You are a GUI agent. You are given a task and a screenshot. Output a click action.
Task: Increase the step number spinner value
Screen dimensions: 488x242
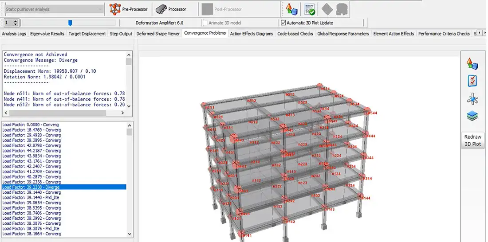point(16,21)
